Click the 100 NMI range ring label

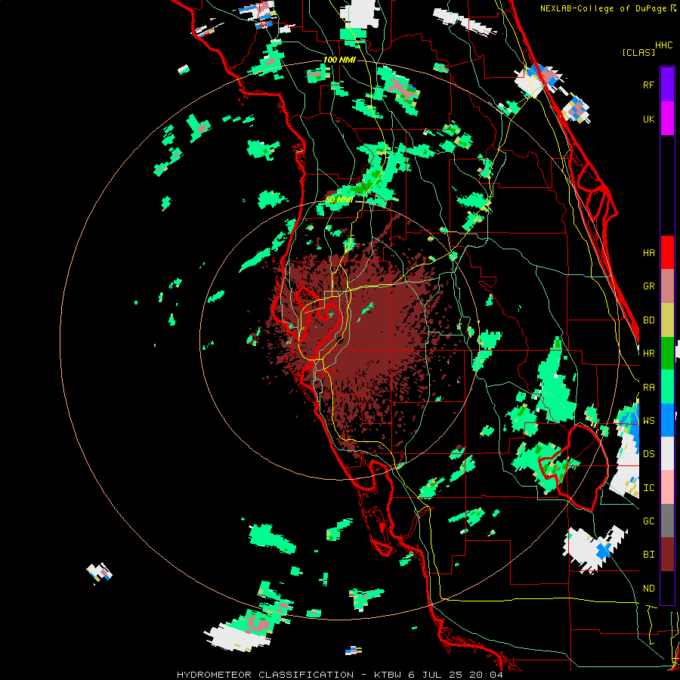click(339, 60)
